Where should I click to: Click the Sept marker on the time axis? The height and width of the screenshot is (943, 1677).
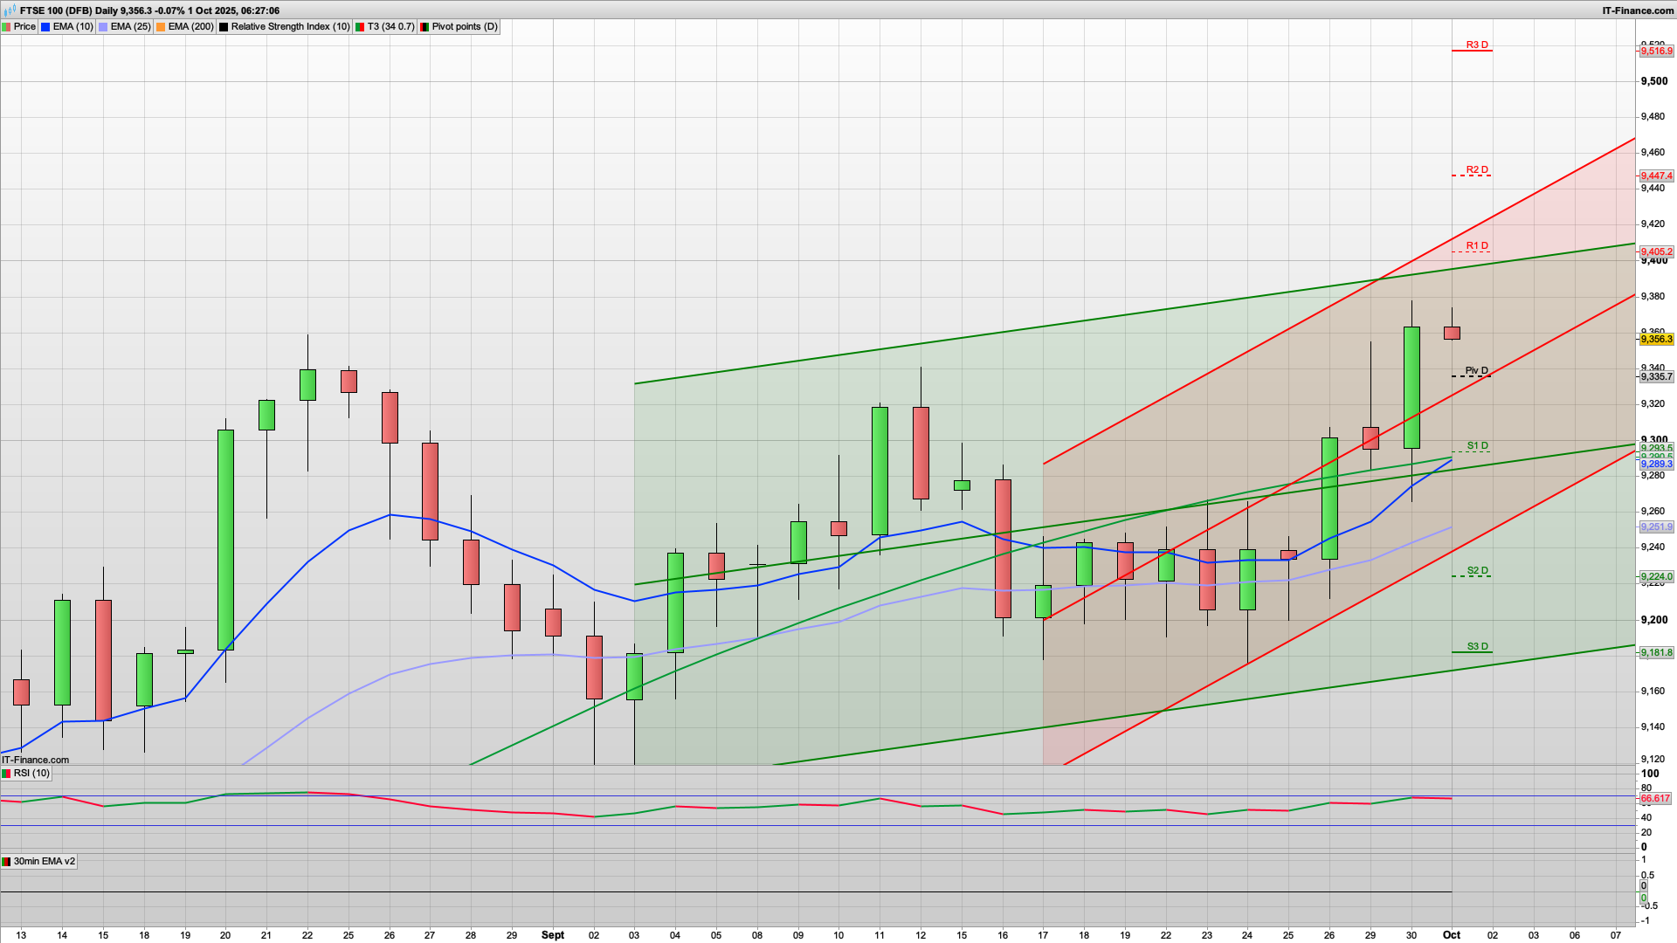(553, 935)
